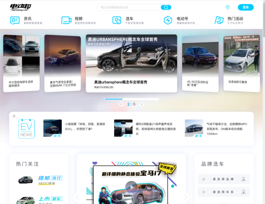Click the 电动号 lightning icon

coord(168,20)
